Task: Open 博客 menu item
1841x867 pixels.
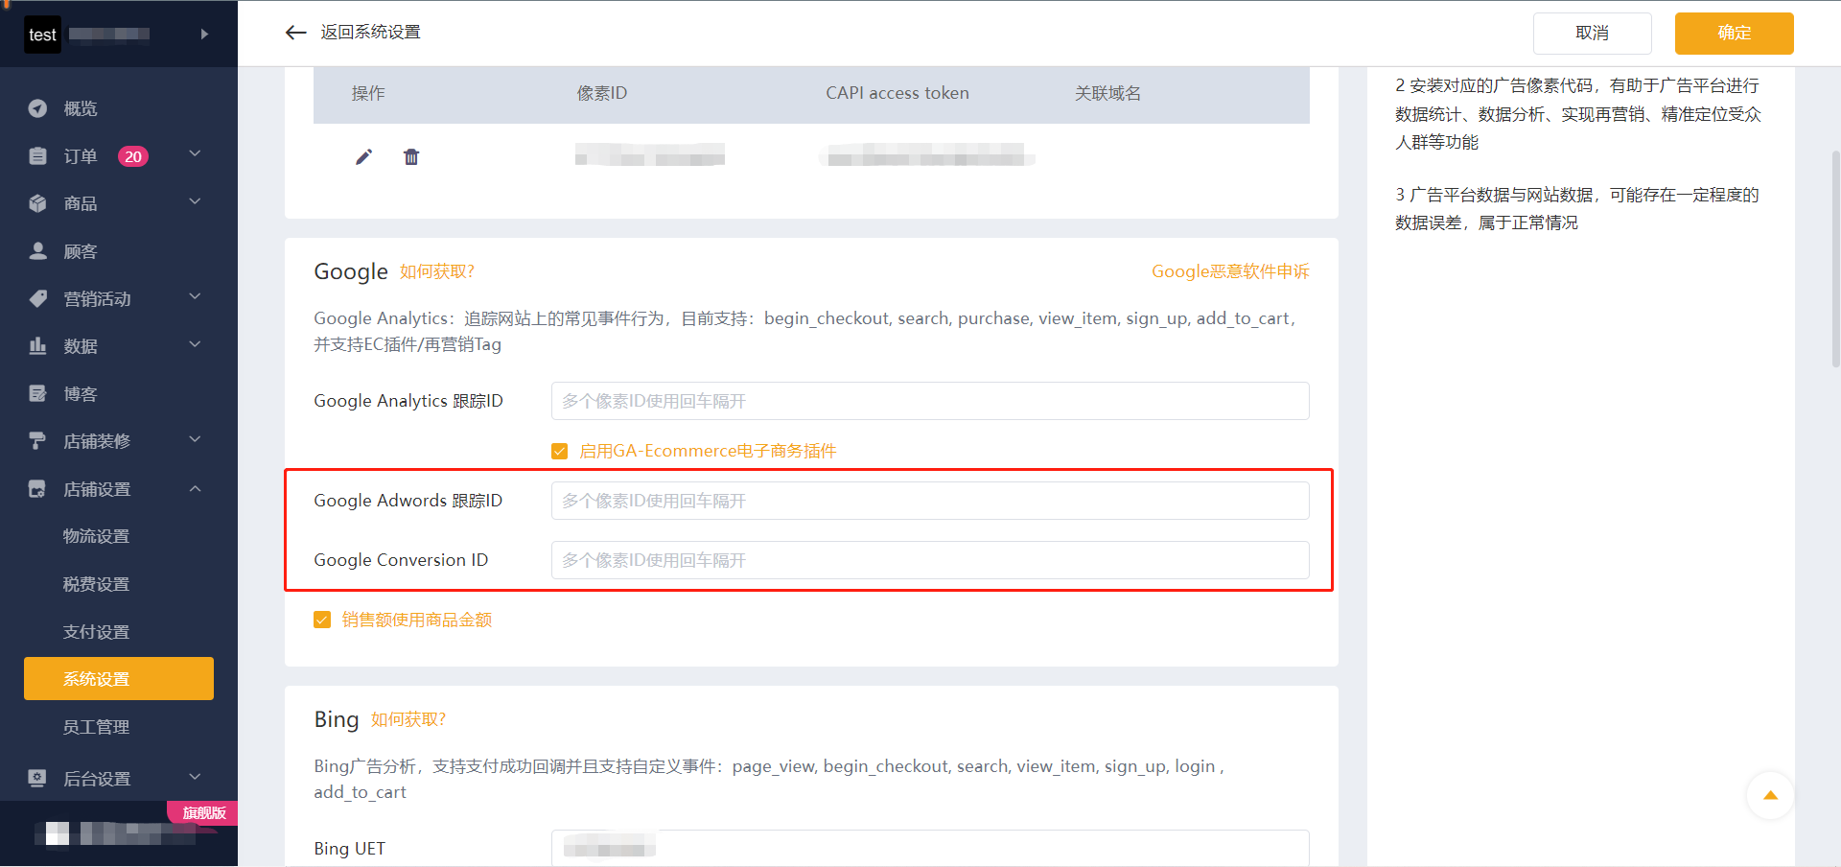Action: click(x=81, y=394)
